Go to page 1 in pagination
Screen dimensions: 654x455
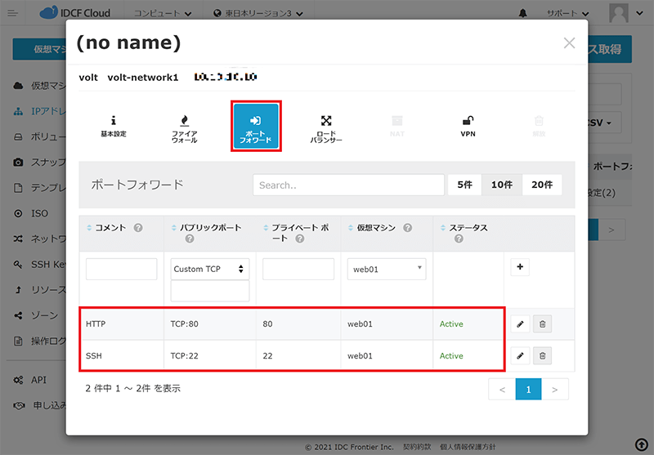tap(528, 390)
